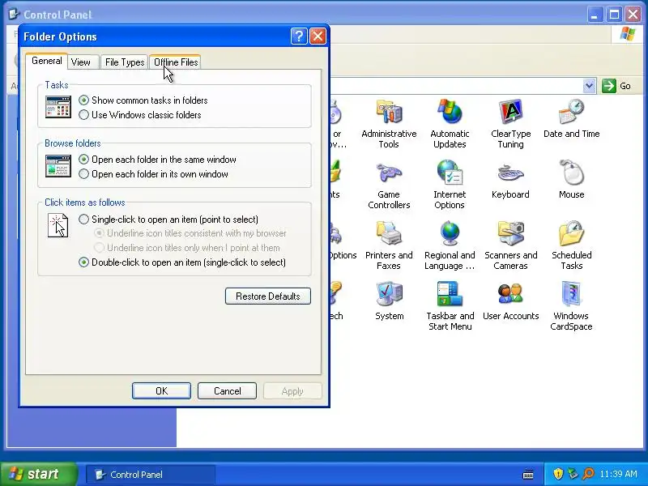Open Automatic Updates icon

(450, 112)
